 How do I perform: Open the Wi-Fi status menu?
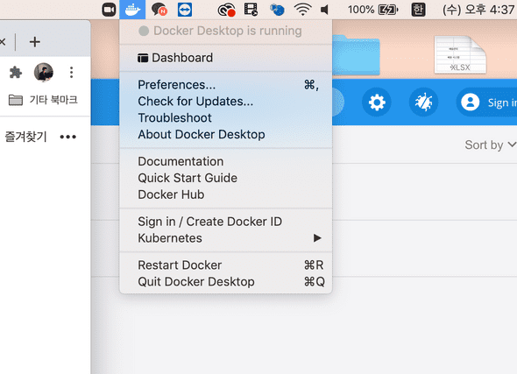(x=302, y=10)
